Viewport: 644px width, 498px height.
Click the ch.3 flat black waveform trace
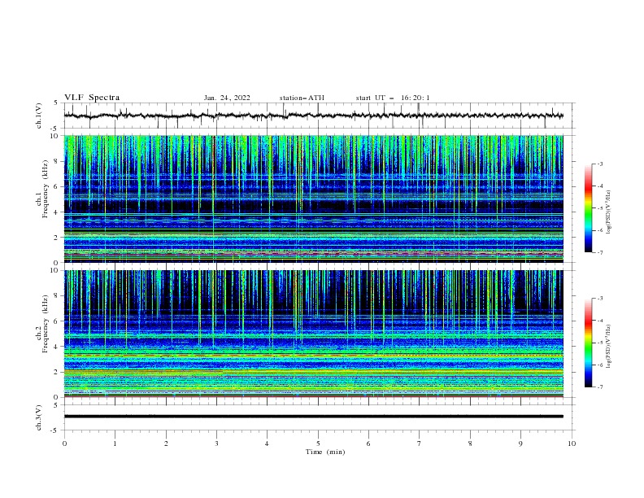click(x=313, y=417)
